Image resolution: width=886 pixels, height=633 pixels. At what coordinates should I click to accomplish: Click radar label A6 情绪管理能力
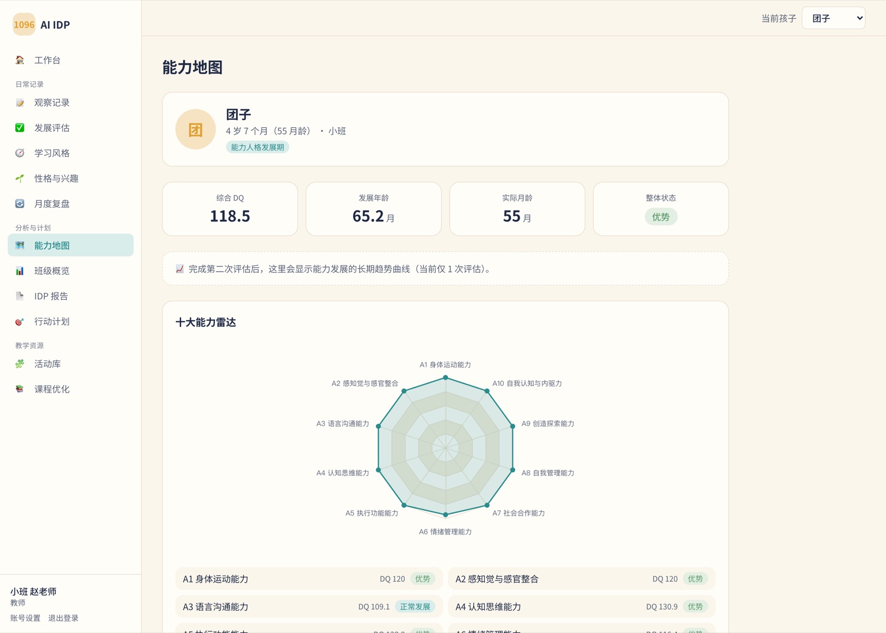(x=445, y=532)
